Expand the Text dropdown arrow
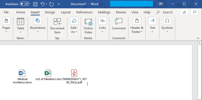The image size is (202, 100). [x=152, y=32]
